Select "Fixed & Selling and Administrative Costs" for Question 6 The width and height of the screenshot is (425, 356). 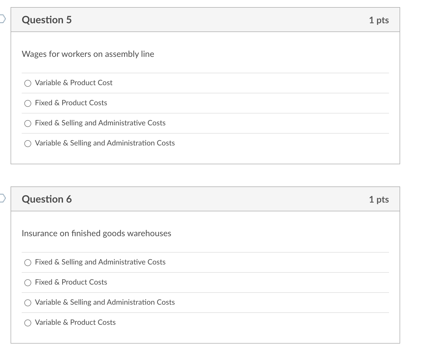coord(28,263)
